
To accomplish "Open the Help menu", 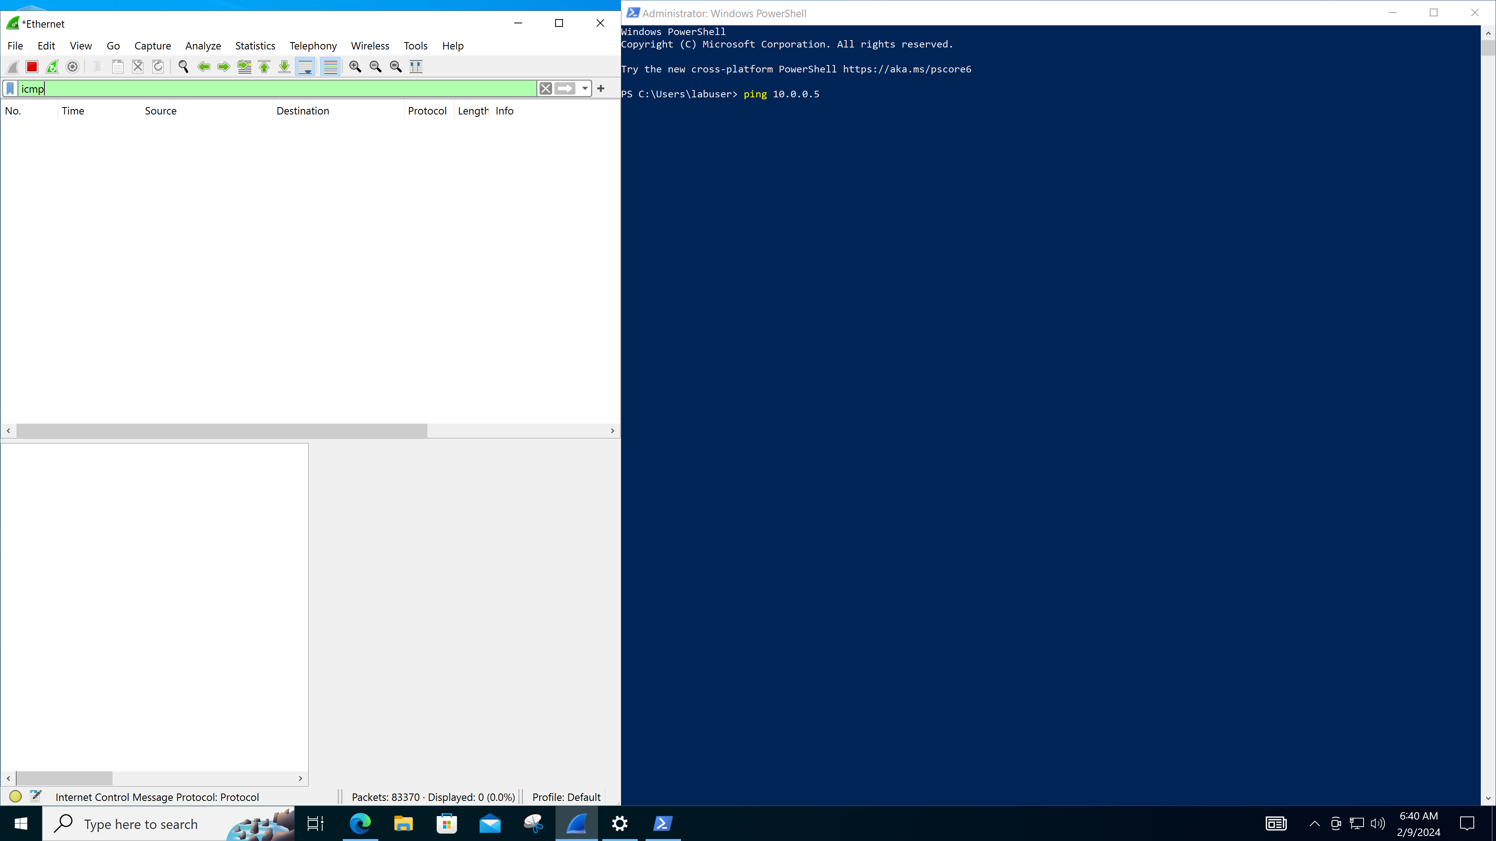I will coord(453,46).
